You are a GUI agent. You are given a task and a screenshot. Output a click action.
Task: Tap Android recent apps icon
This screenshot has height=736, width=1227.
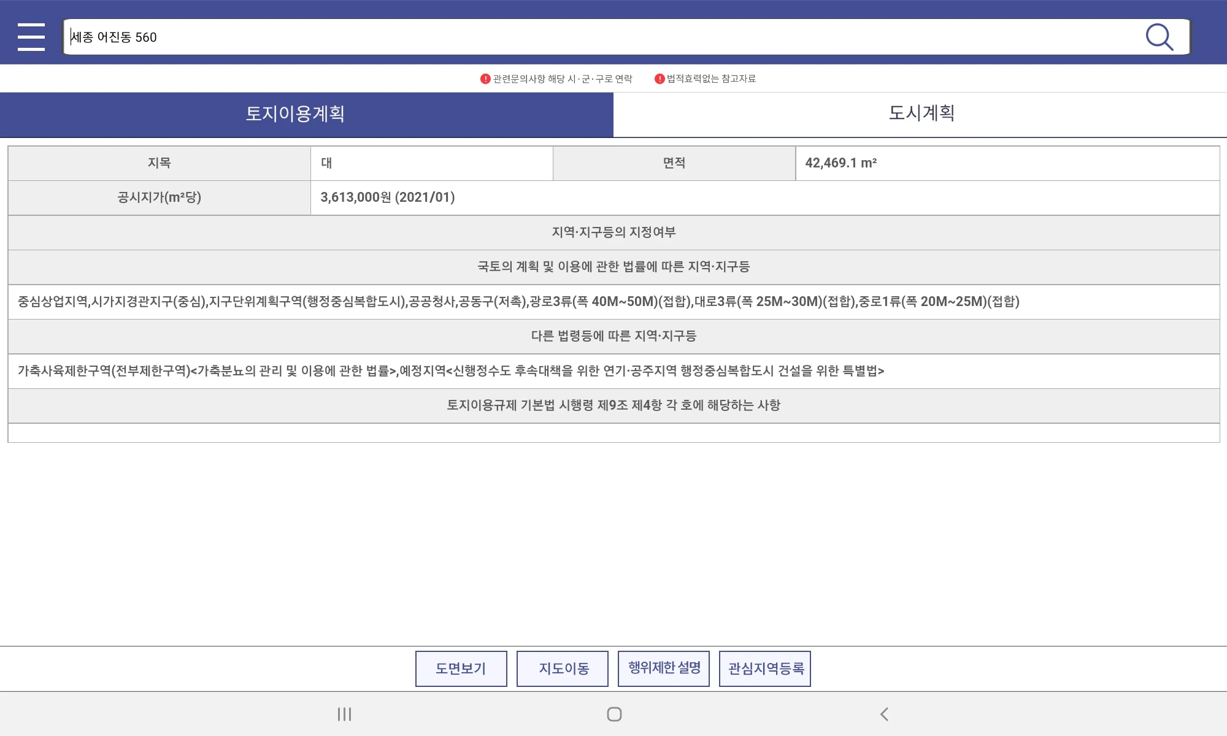coord(344,714)
